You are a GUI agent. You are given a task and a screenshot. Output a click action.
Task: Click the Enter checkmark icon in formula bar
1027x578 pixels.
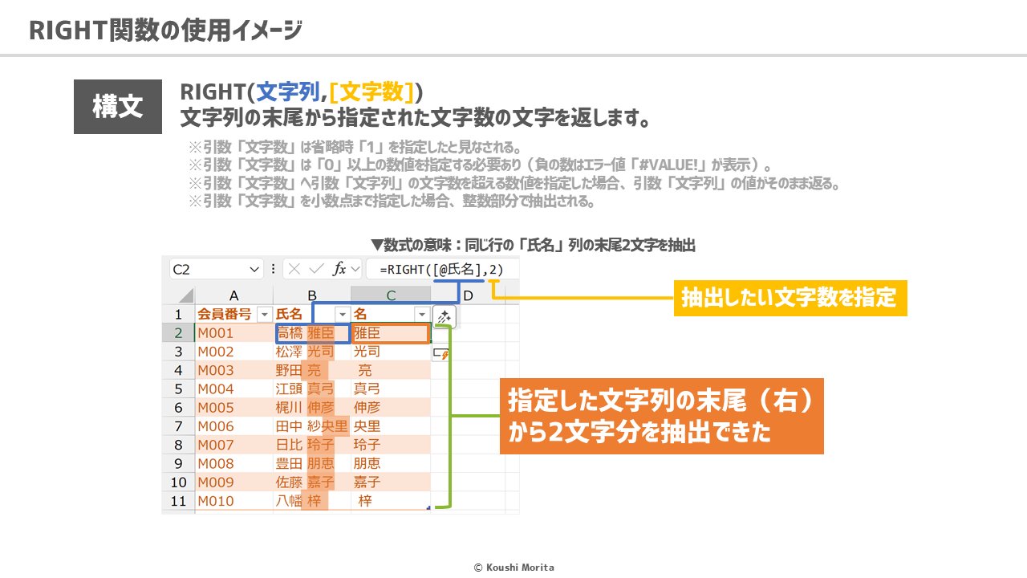[316, 270]
